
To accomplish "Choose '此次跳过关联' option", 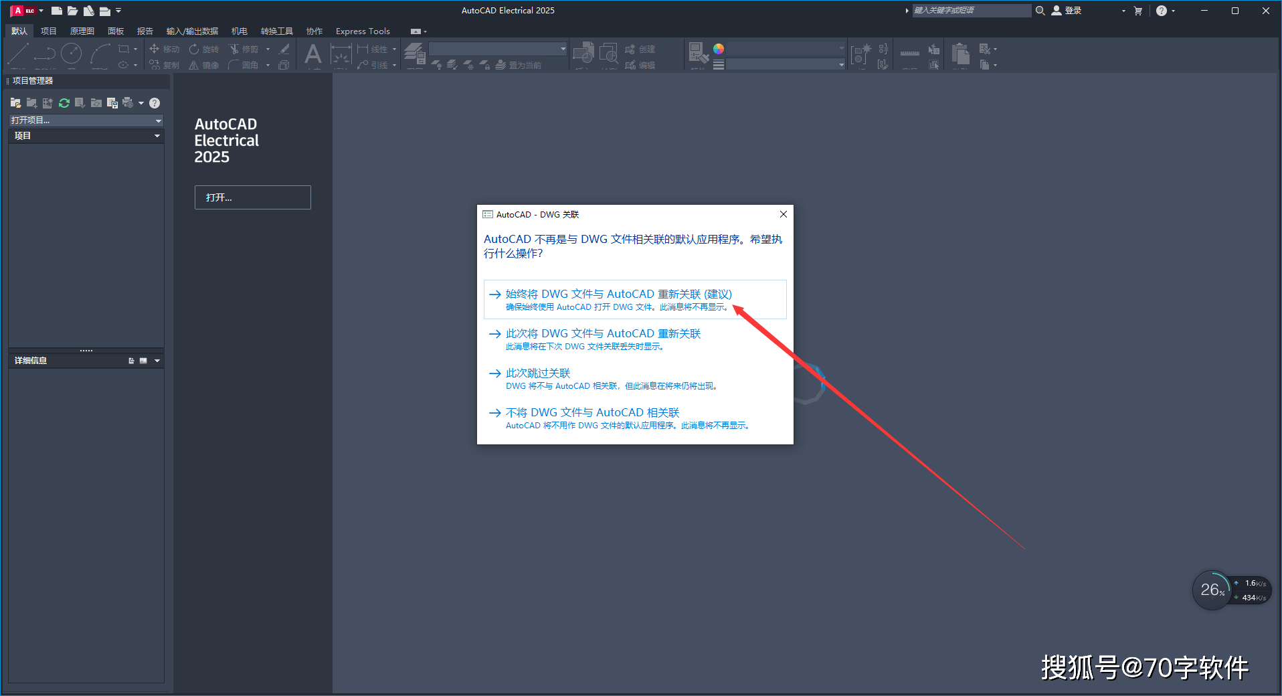I will click(635, 378).
